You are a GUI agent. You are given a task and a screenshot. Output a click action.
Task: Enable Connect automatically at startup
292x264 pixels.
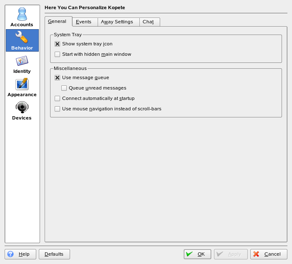(58, 98)
